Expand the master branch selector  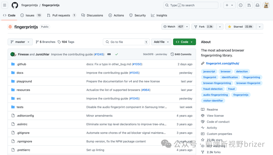pyautogui.click(x=20, y=42)
